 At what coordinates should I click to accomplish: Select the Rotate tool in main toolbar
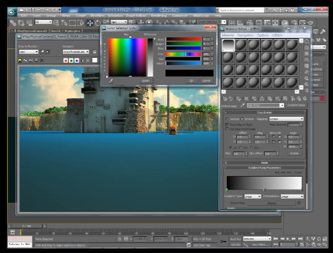[98, 23]
